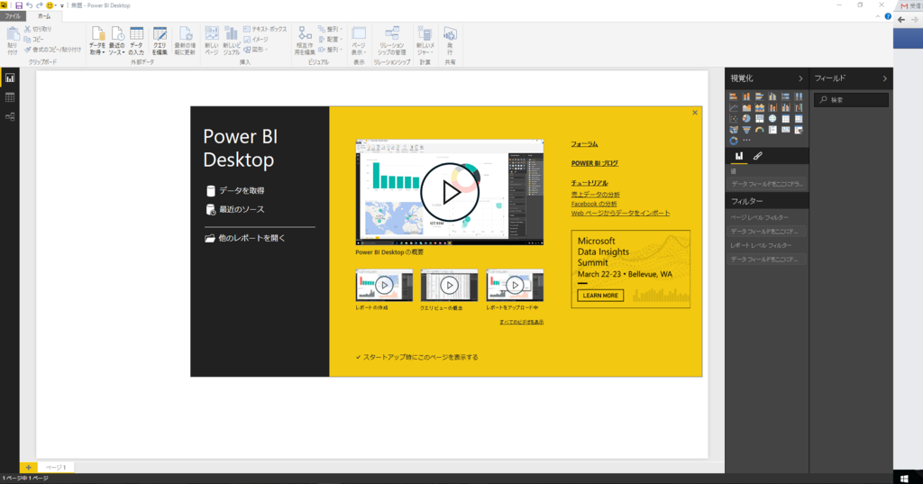The height and width of the screenshot is (484, 923).
Task: Click クエリを編集 in the ribbon
Action: [160, 41]
